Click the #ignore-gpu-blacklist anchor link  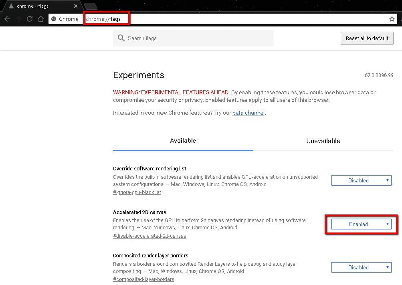pos(137,192)
